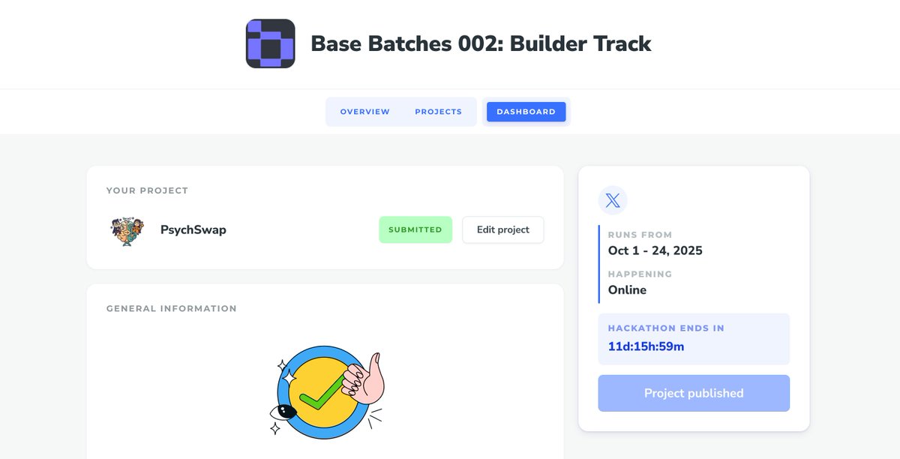Click the Oct 1 - 24, 2025 date text

tap(655, 250)
